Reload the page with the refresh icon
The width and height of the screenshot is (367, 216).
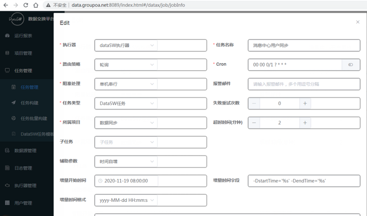[x=26, y=5]
